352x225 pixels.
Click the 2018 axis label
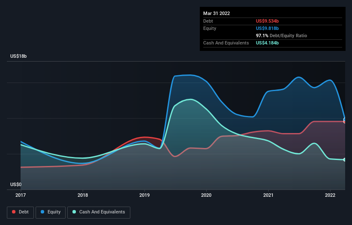pos(83,195)
